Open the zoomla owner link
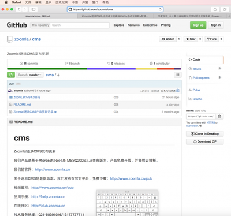 (21, 39)
